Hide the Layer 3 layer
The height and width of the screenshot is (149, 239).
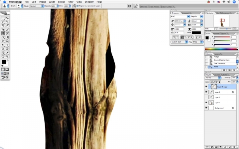[x=206, y=92]
